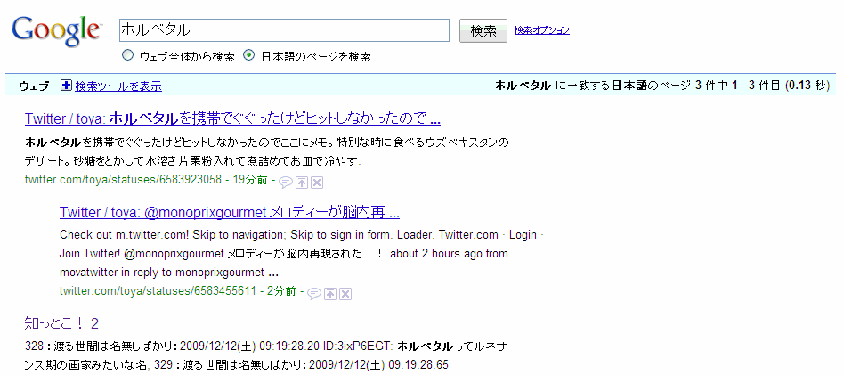
Task: Promote the 19分前 result with its up-arrow icon
Action: 302,183
